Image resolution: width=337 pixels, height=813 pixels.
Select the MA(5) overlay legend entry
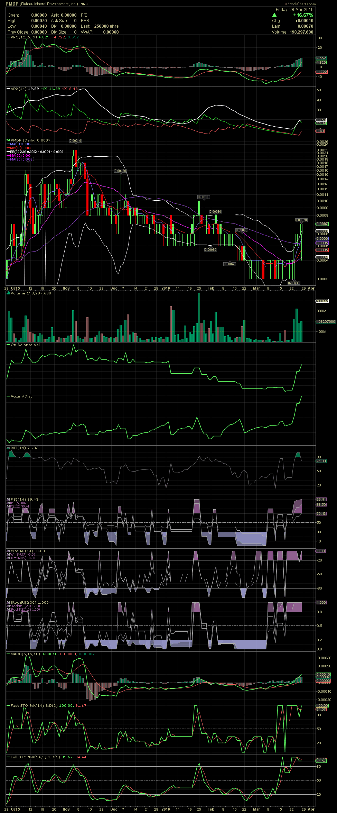click(20, 144)
